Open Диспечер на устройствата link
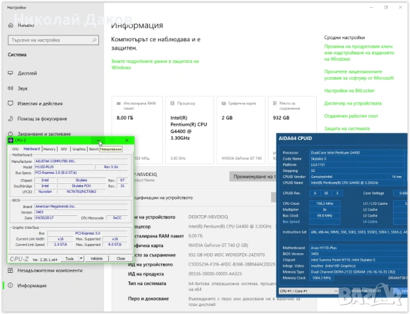Viewport: 410px width, 314px height. click(352, 103)
